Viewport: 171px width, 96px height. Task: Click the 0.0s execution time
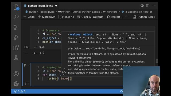pos(42,47)
